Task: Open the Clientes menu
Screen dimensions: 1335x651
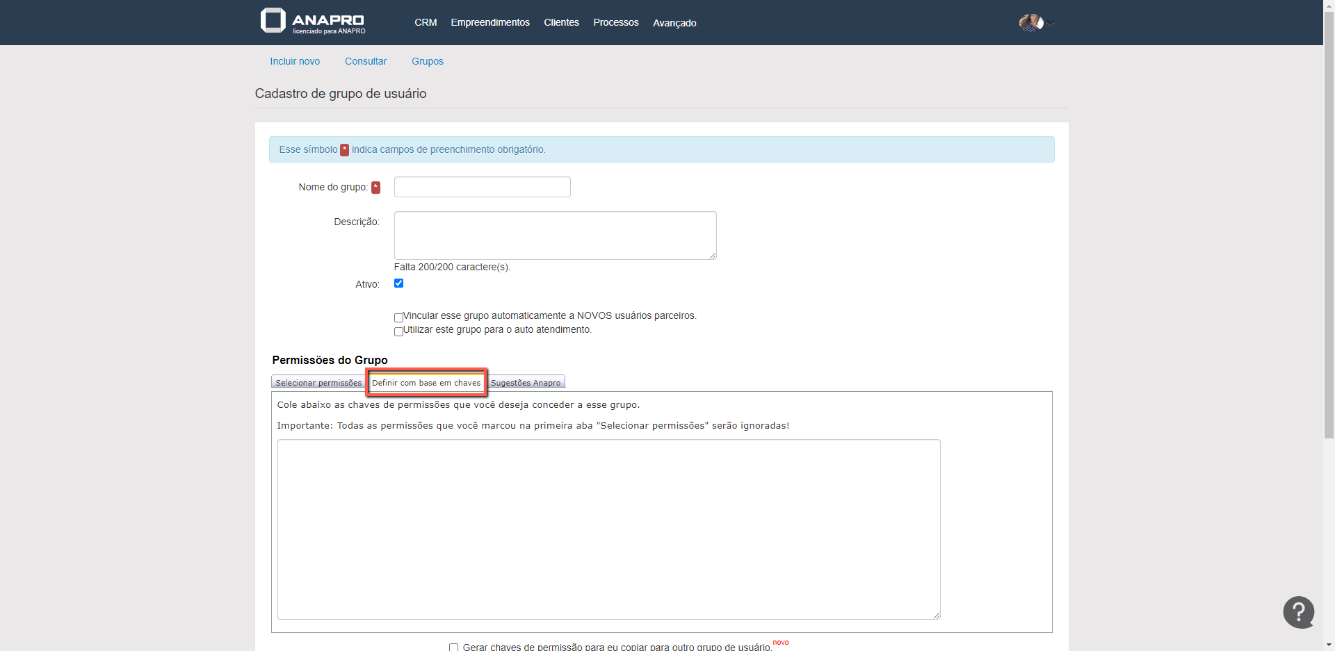Action: pyautogui.click(x=561, y=23)
